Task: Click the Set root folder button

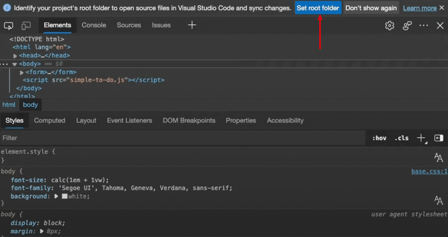Action: pyautogui.click(x=318, y=8)
